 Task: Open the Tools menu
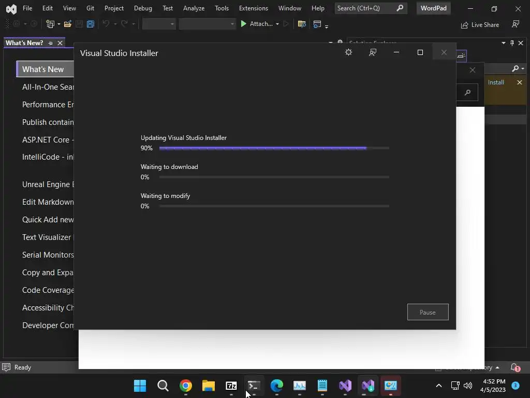(x=222, y=8)
